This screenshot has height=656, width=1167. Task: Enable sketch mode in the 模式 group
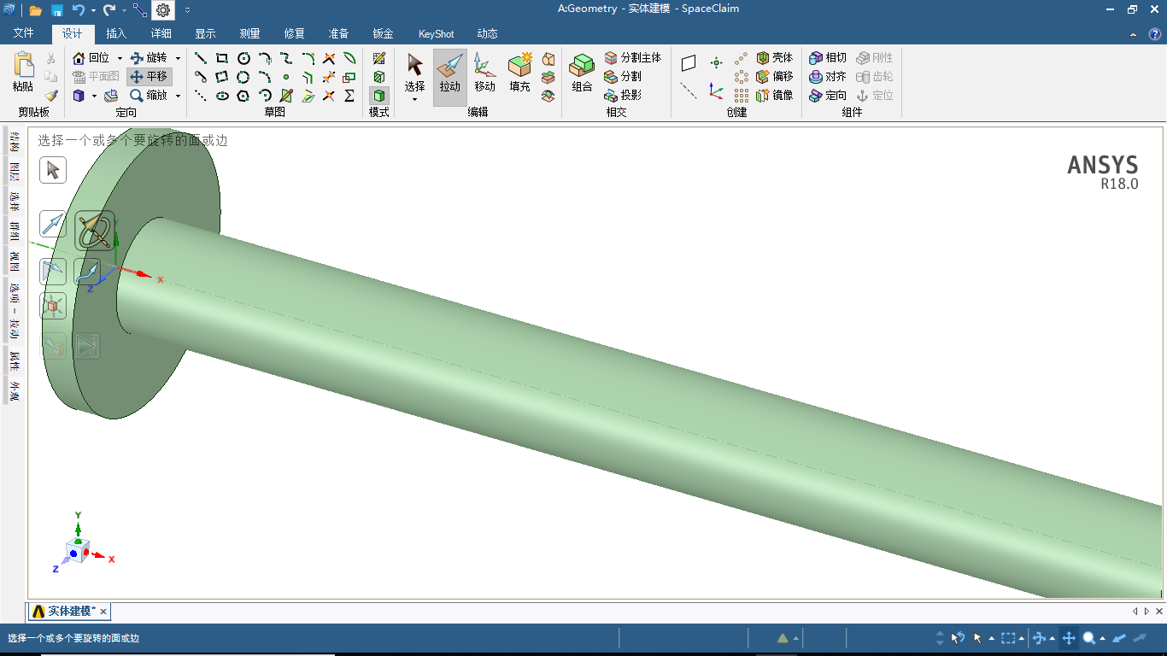click(x=378, y=58)
